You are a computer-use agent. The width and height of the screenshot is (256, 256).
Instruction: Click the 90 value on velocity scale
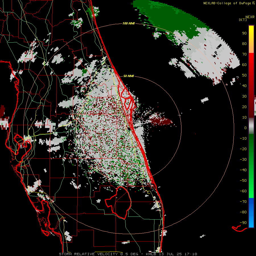point(244,33)
